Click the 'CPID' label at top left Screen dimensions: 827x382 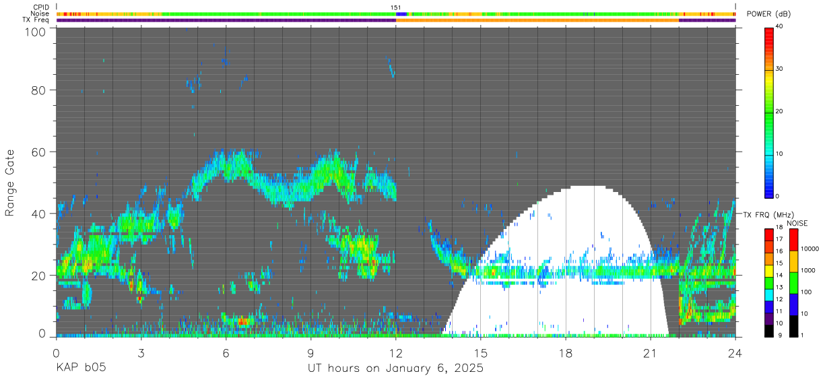(x=41, y=7)
